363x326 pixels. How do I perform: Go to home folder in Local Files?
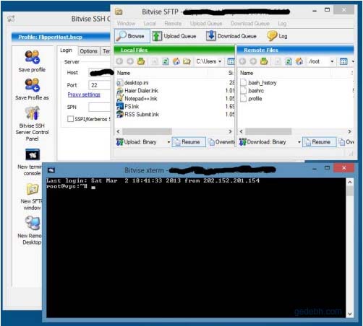(x=176, y=61)
